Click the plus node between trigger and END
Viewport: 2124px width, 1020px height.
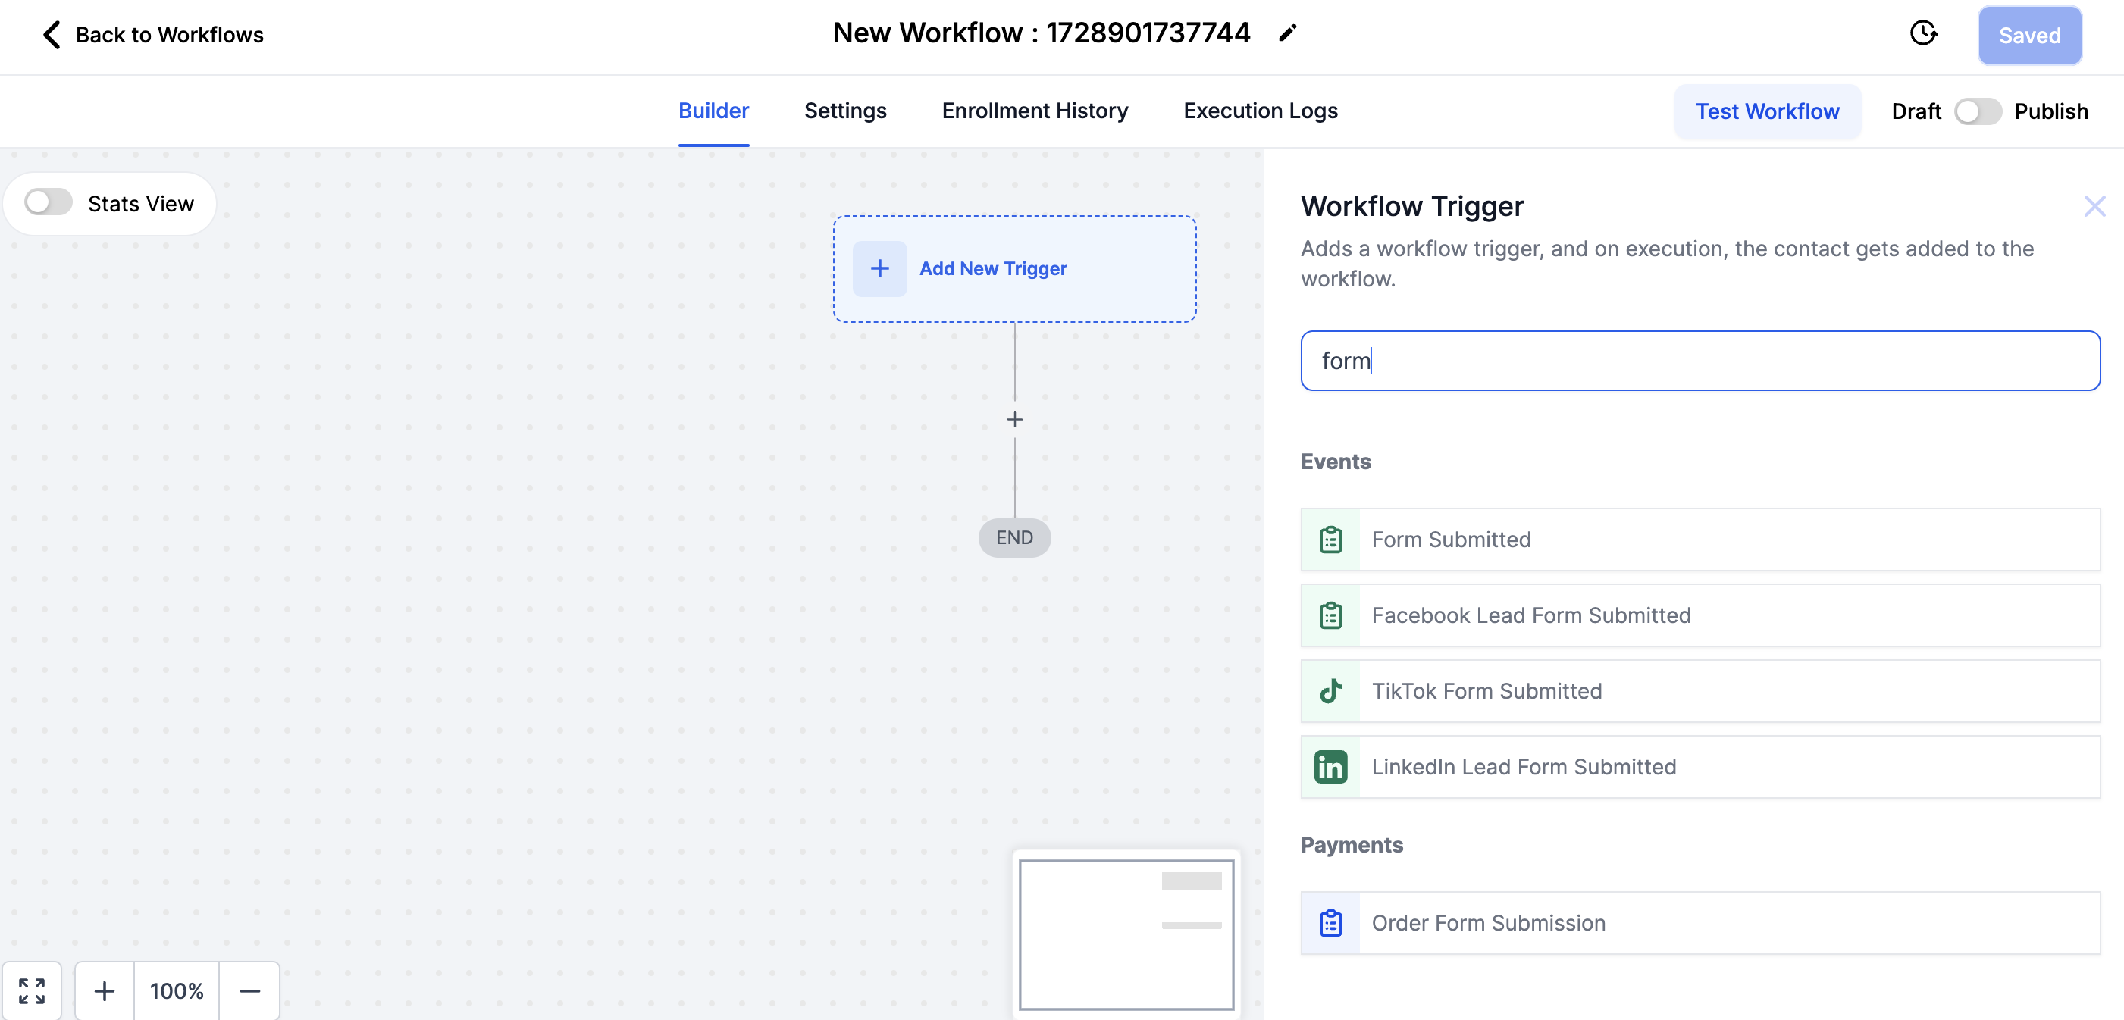click(1014, 420)
